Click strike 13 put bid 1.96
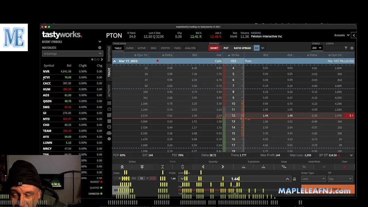 point(265,121)
